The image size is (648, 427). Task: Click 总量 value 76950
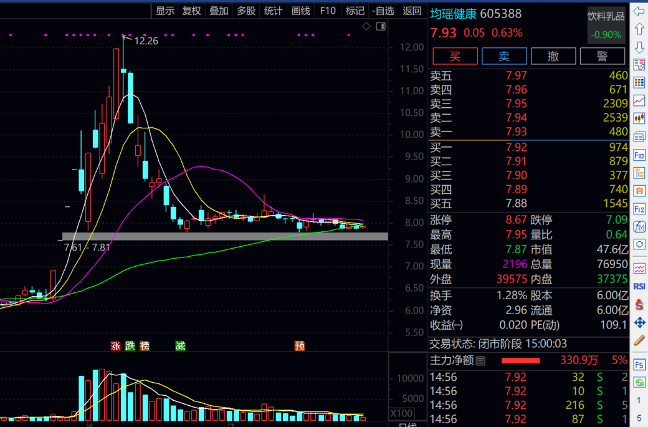[x=612, y=264]
